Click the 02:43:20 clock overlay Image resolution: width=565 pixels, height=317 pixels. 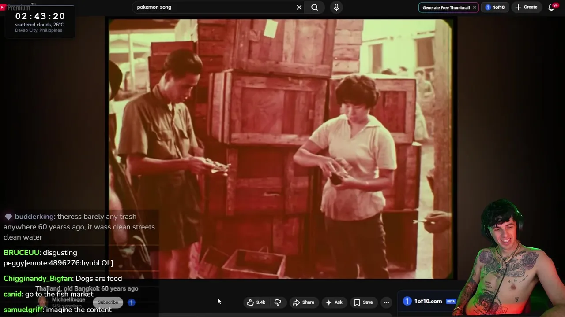[40, 16]
